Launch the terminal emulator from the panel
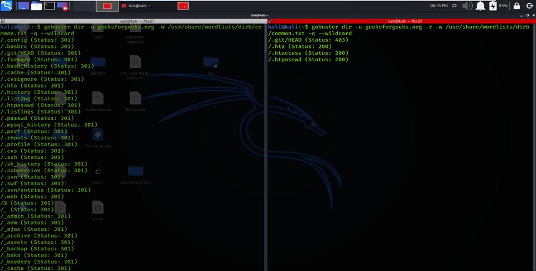This screenshot has height=271, width=536. click(49, 6)
